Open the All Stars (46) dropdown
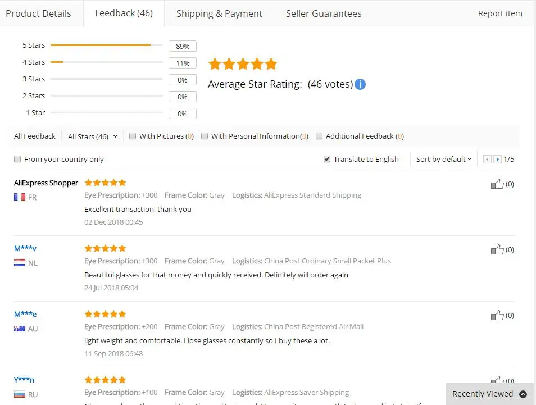This screenshot has height=405, width=536. click(x=93, y=136)
